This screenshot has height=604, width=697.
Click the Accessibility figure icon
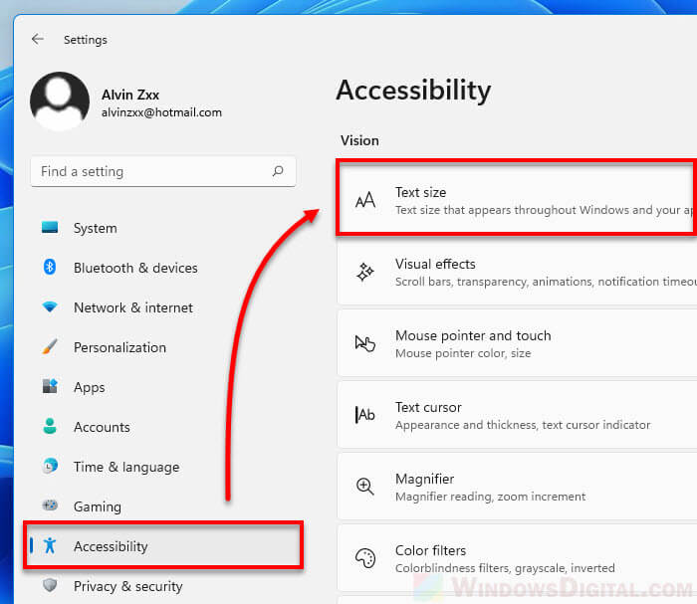pos(50,545)
